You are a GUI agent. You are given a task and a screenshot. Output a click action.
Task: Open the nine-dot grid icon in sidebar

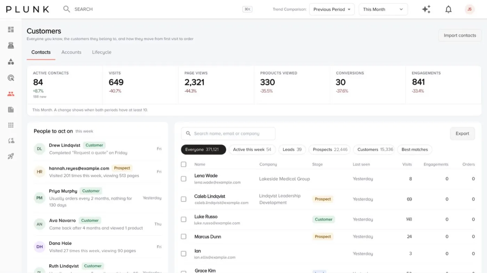pos(11,125)
